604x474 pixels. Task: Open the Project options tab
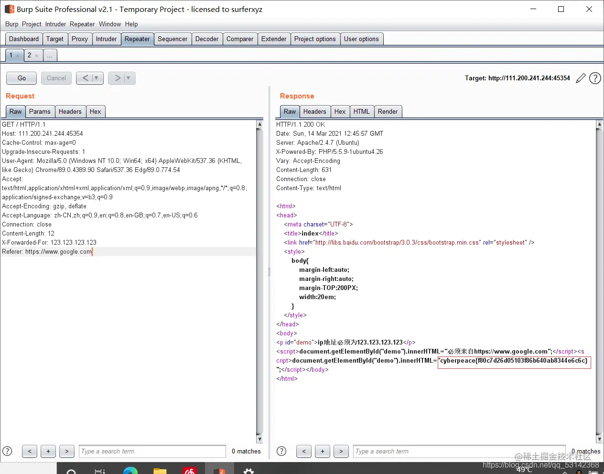coord(315,39)
